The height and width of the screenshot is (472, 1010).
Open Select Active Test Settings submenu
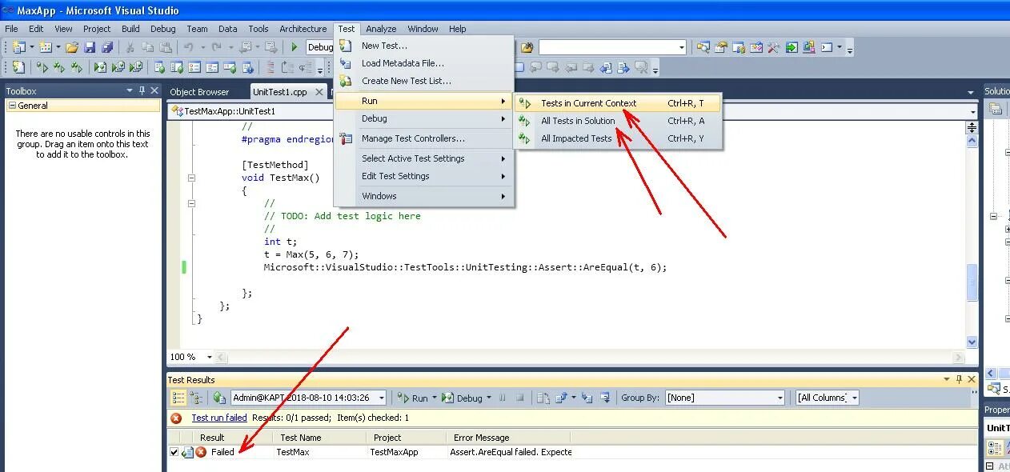(423, 158)
